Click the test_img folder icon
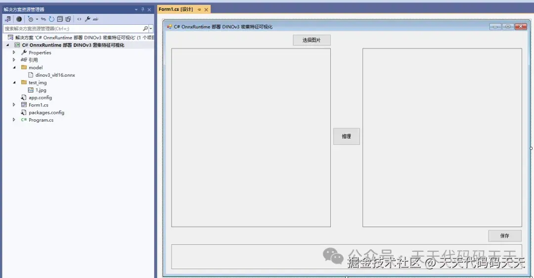This screenshot has height=278, width=534. click(x=24, y=83)
